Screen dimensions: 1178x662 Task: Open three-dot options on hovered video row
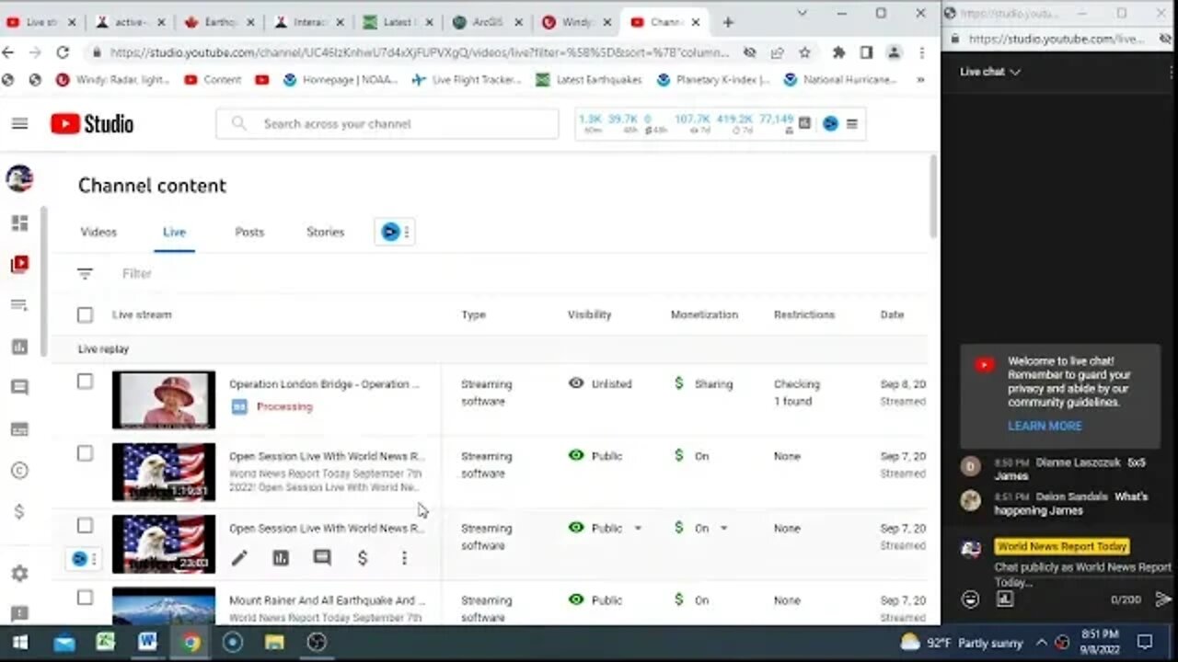click(x=404, y=557)
